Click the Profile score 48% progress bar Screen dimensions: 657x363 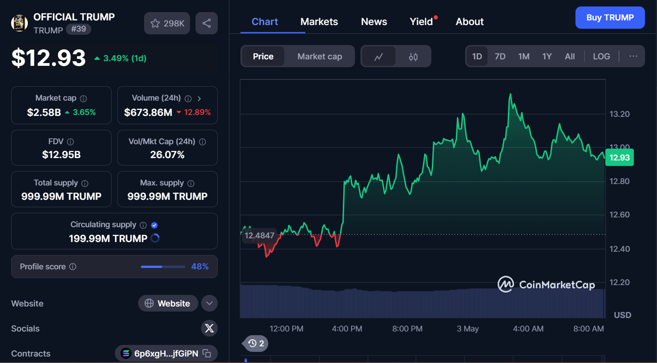click(x=163, y=267)
